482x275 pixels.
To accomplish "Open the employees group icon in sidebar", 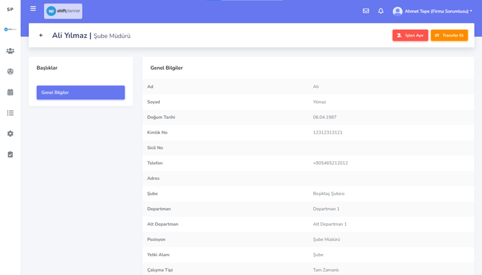I will (10, 51).
